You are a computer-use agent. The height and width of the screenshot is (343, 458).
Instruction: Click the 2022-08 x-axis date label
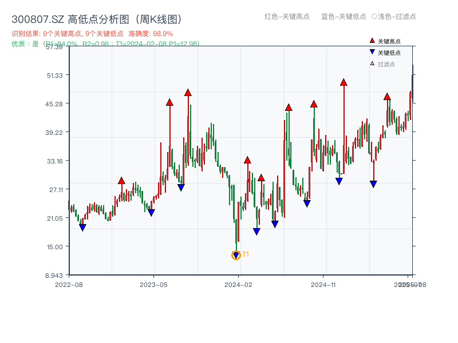tap(69, 285)
